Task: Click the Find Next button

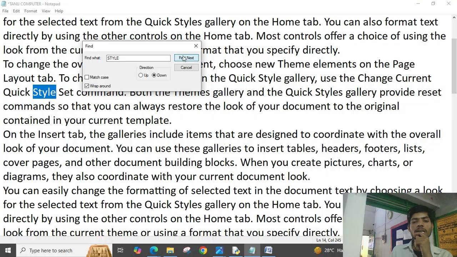Action: tap(186, 58)
